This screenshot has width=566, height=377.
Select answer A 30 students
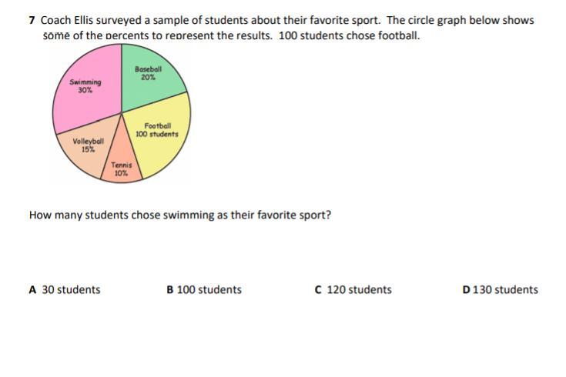pos(65,290)
